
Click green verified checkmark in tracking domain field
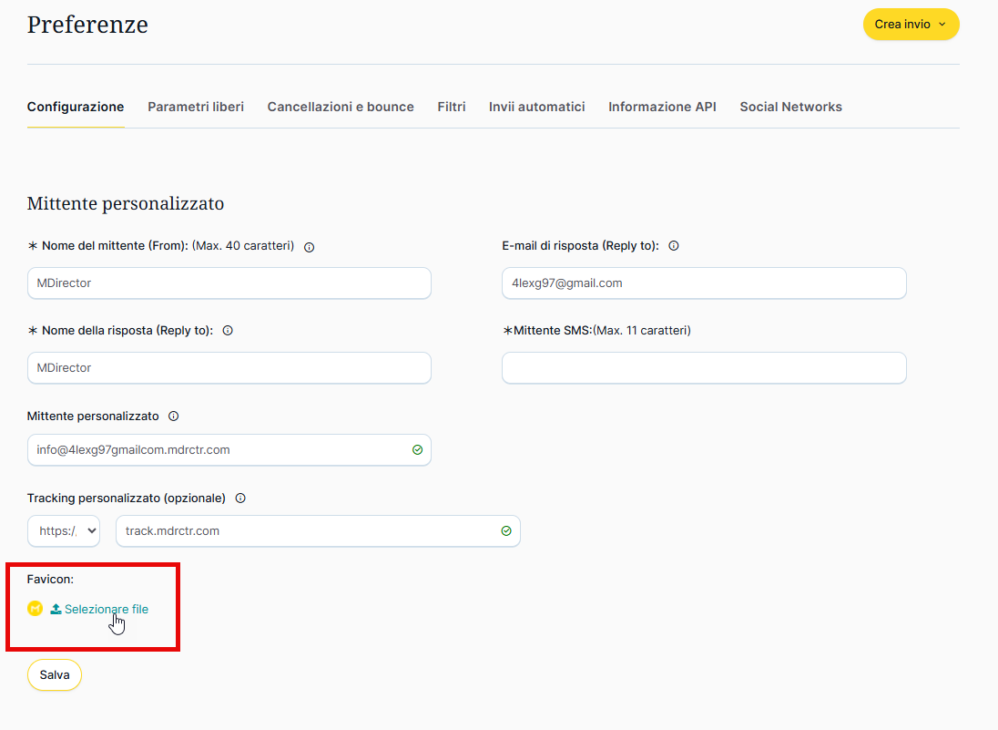coord(506,531)
